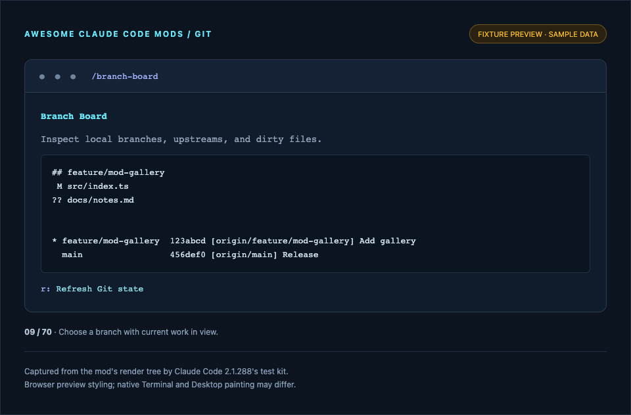Open the AWESOME CLAUDE CODE MODS / GIT heading
Image resolution: width=631 pixels, height=415 pixels.
[118, 34]
